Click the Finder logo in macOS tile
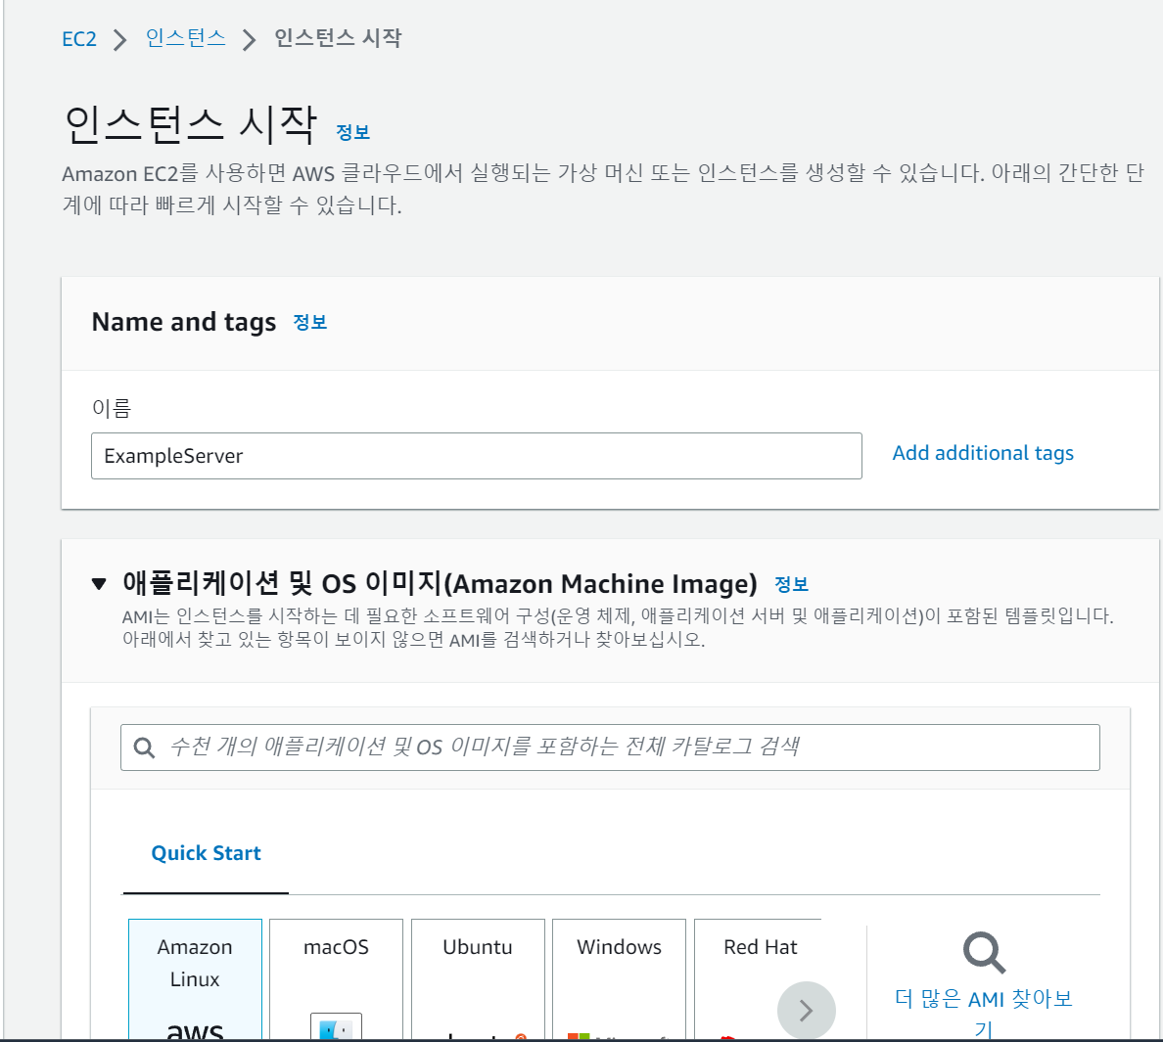Image resolution: width=1163 pixels, height=1042 pixels. [336, 1026]
